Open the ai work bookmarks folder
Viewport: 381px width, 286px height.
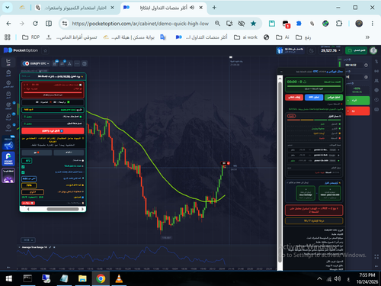(245, 37)
